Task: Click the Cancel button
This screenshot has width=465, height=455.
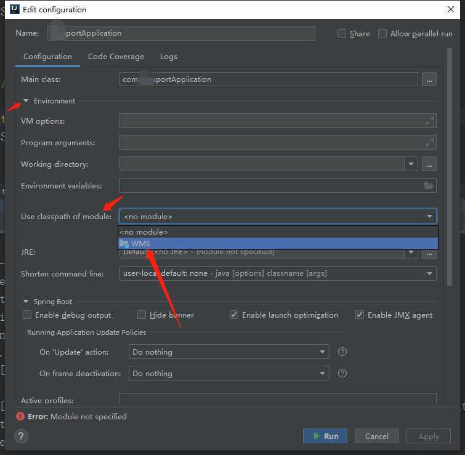Action: point(377,437)
